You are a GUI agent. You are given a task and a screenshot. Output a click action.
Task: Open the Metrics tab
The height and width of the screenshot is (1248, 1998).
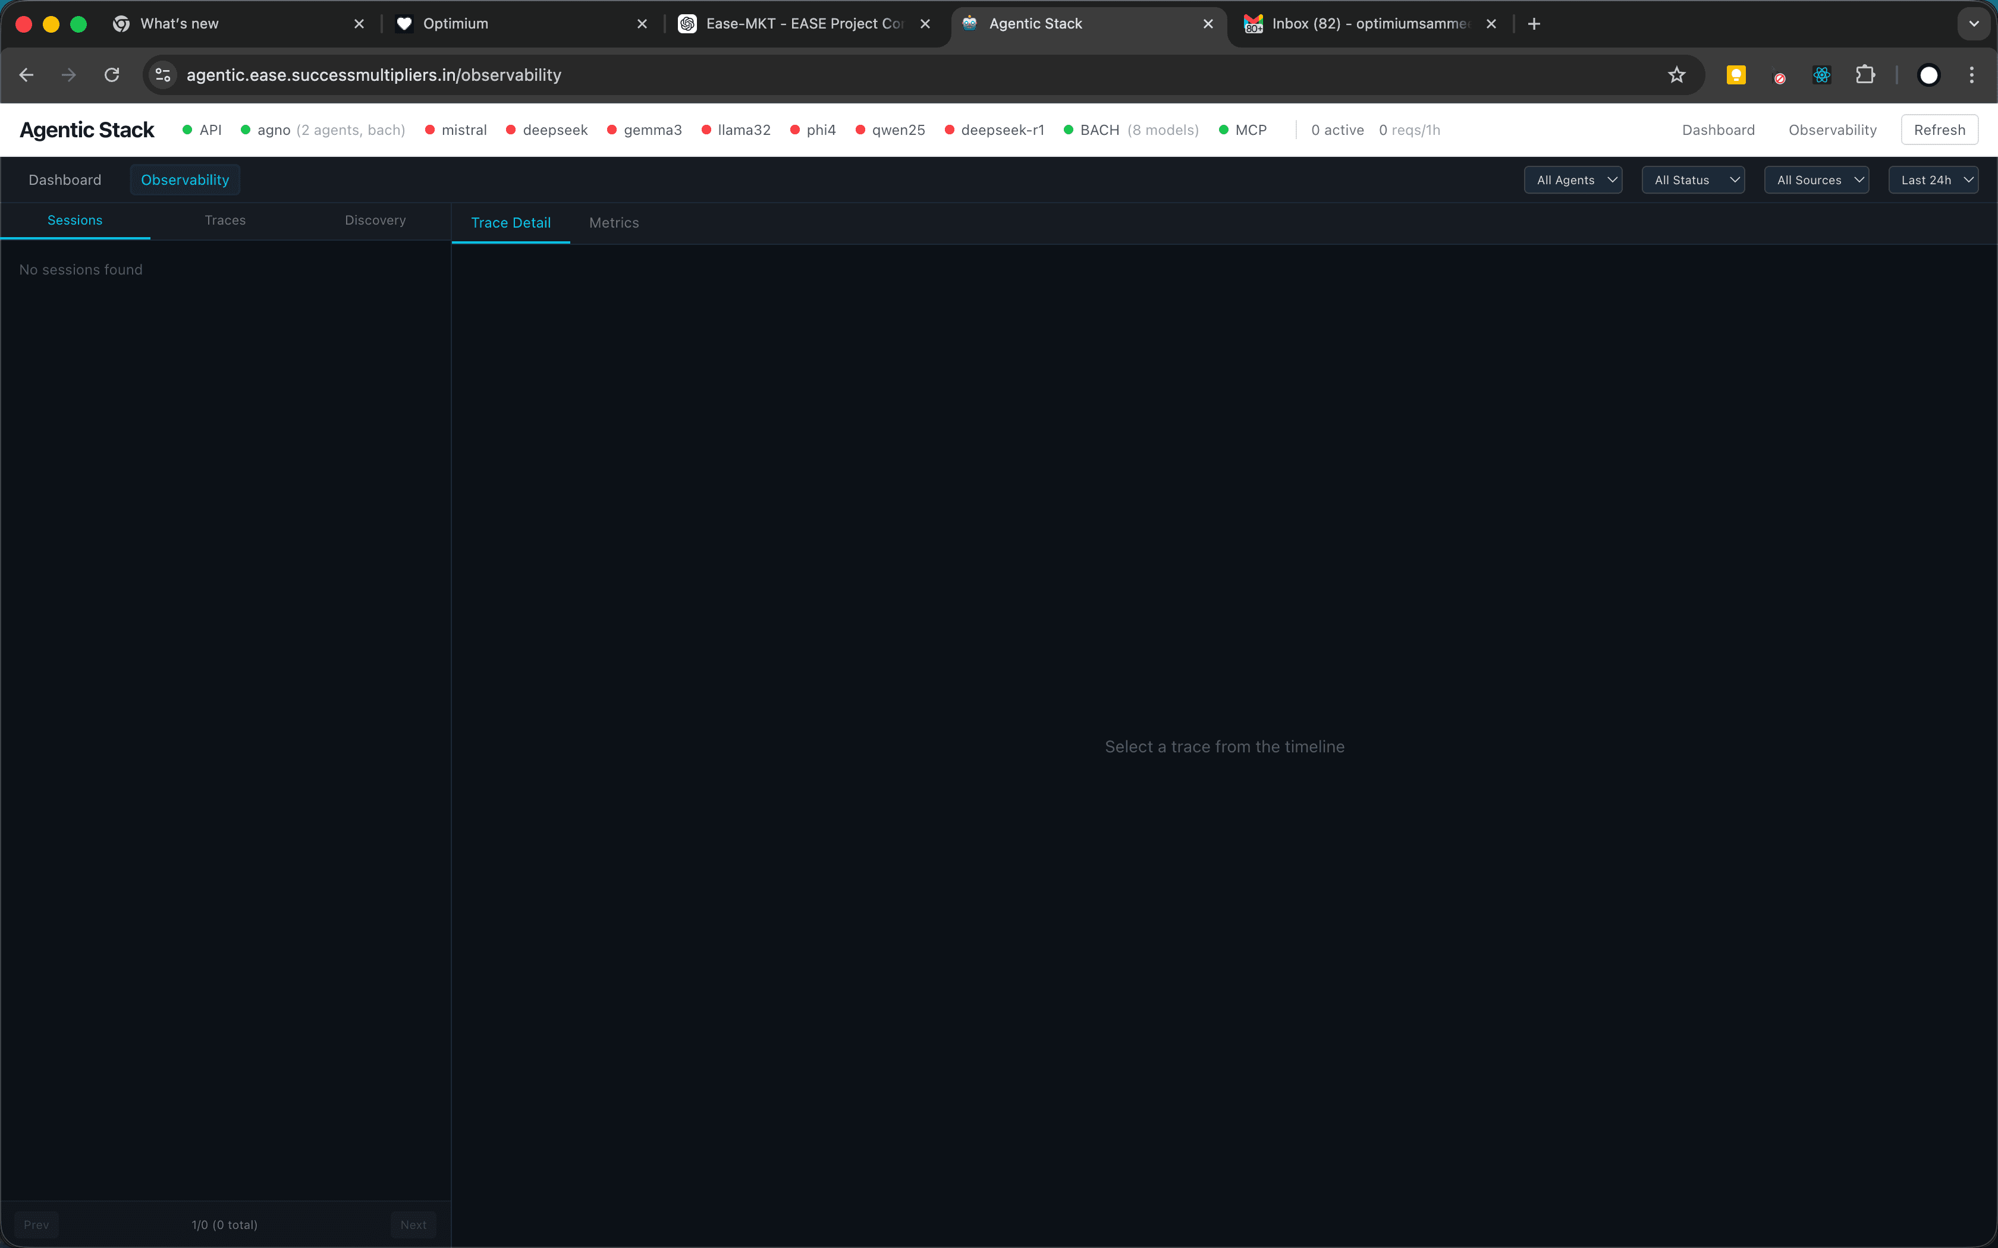(614, 222)
